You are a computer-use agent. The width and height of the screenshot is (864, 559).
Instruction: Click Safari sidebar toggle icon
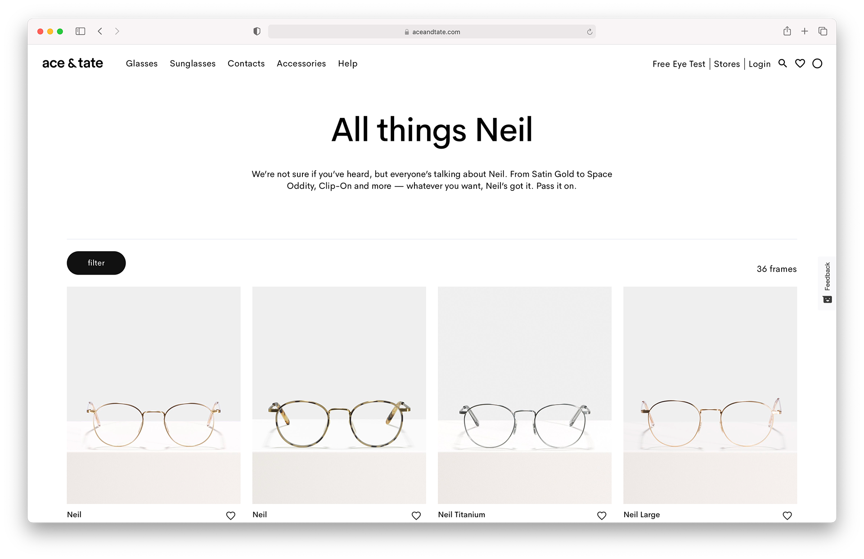click(81, 32)
